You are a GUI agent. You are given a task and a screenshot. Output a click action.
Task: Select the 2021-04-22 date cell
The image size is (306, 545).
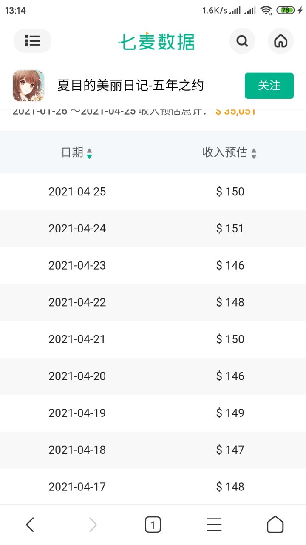(x=77, y=302)
